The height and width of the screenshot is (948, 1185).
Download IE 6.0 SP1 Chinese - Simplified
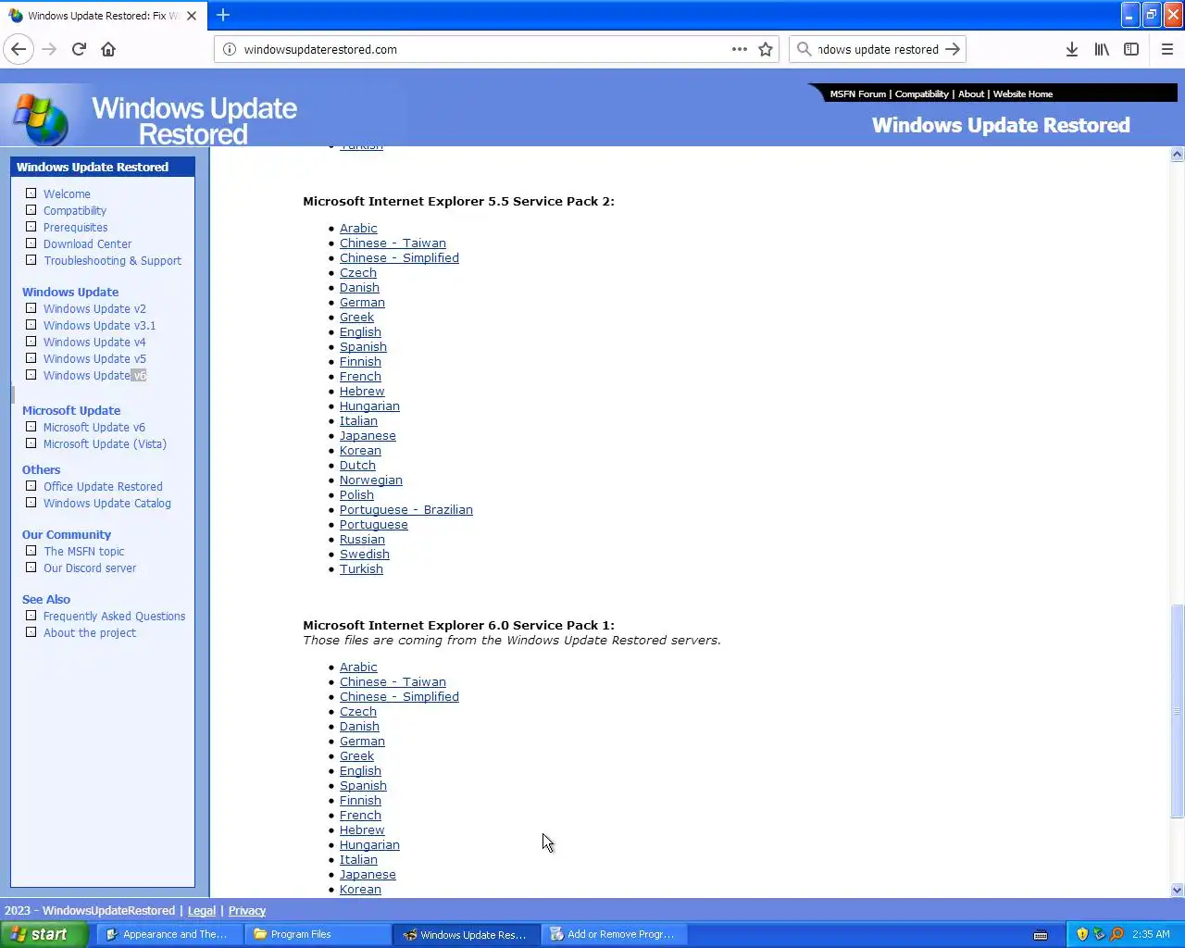pyautogui.click(x=399, y=696)
